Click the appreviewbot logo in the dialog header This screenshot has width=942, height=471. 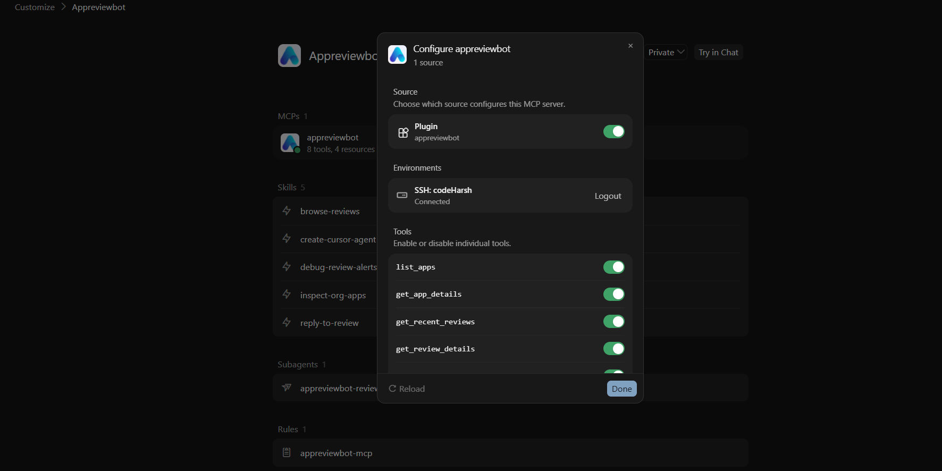coord(397,54)
